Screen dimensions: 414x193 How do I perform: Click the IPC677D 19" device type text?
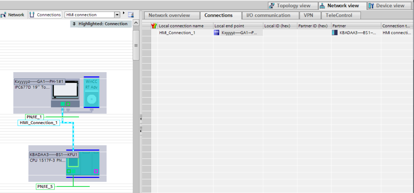(32, 87)
